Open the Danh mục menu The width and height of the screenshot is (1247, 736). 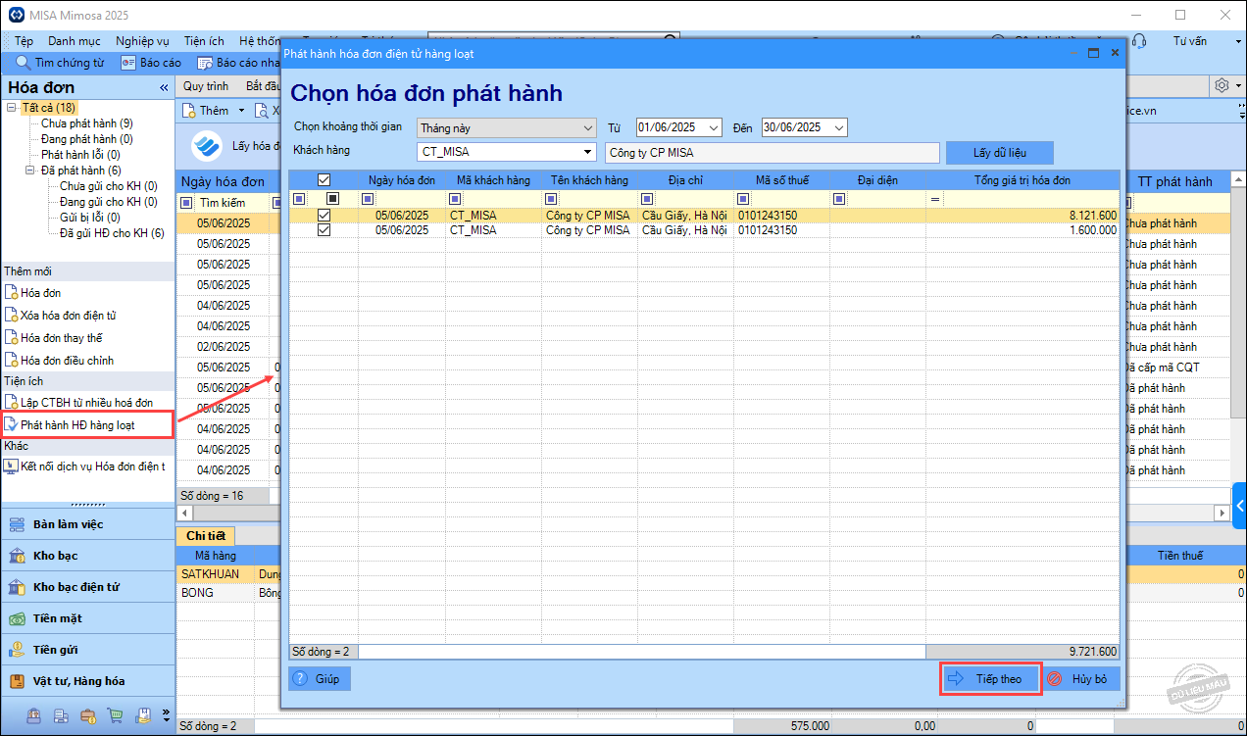75,41
